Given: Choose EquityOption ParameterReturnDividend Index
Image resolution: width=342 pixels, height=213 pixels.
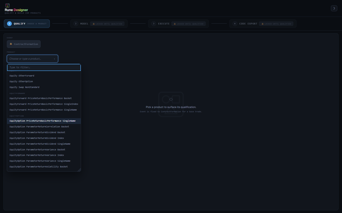Looking at the screenshot, I should (44, 138).
